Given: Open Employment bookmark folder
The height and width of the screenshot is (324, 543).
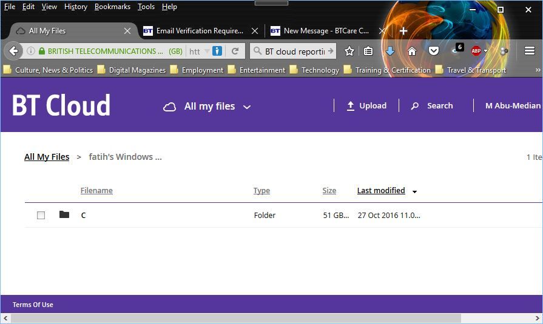Looking at the screenshot, I should pyautogui.click(x=197, y=70).
